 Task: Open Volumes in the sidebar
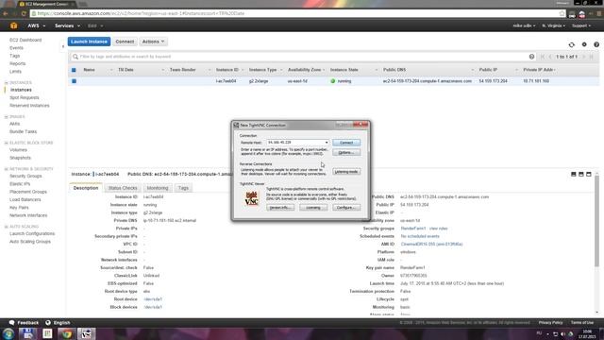click(18, 150)
